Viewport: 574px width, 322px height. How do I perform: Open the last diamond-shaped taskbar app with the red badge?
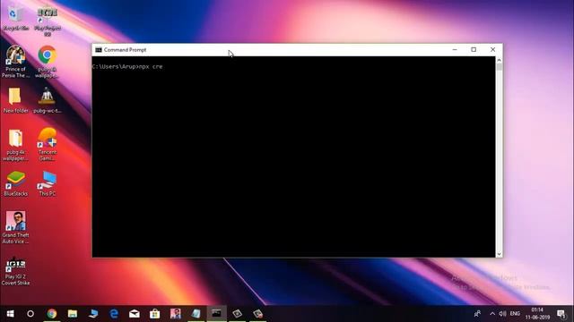(257, 314)
